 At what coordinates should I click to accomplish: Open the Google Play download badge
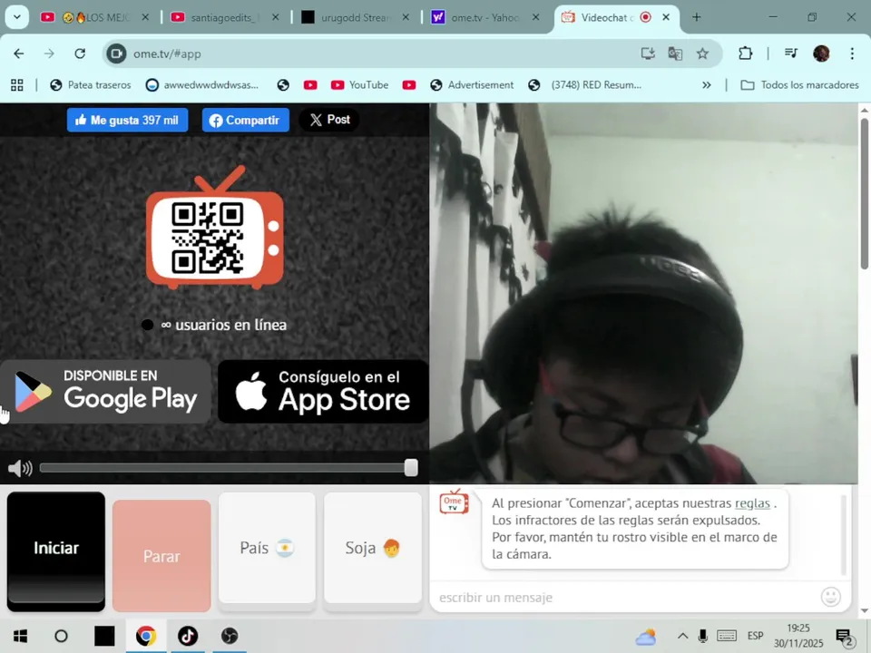105,392
